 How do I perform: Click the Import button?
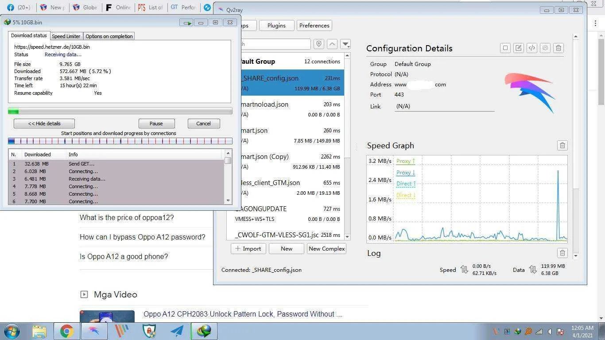tap(248, 248)
